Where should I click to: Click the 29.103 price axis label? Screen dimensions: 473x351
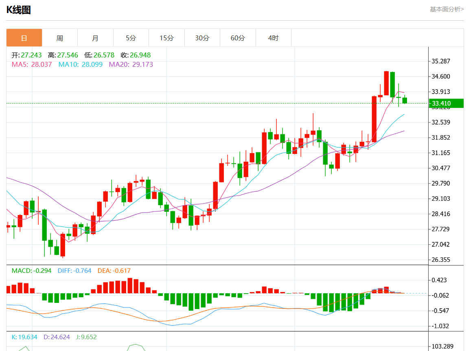coord(441,199)
